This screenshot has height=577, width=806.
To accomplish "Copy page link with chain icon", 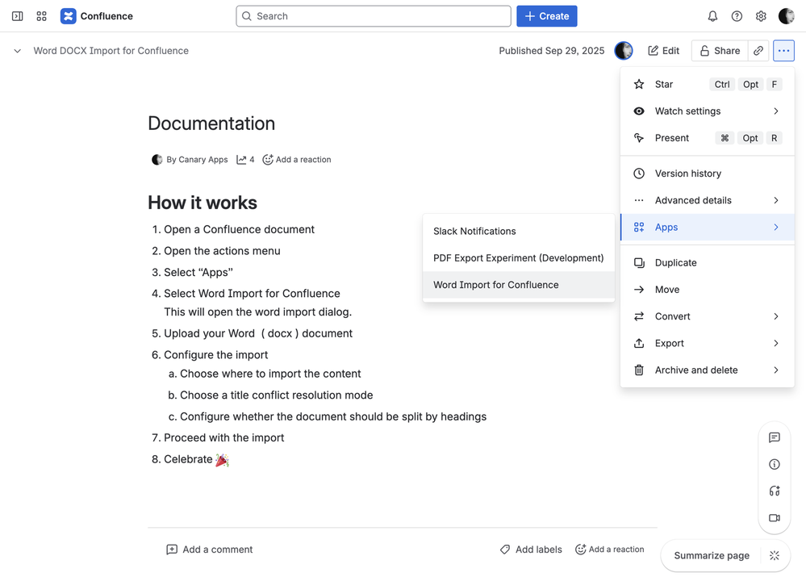I will [758, 51].
